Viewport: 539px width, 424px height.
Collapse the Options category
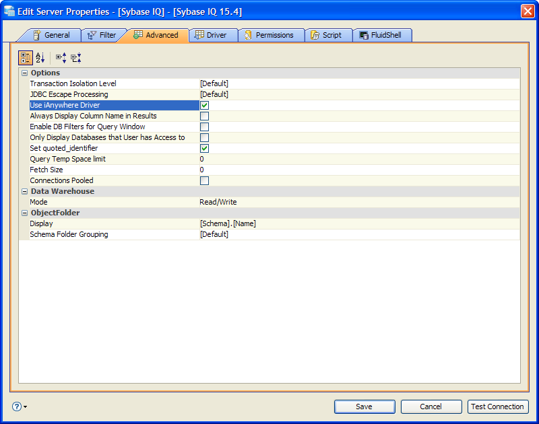tap(24, 73)
